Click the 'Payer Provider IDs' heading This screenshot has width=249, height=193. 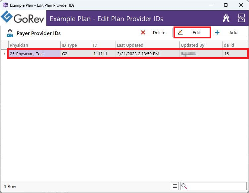pyautogui.click(x=39, y=33)
